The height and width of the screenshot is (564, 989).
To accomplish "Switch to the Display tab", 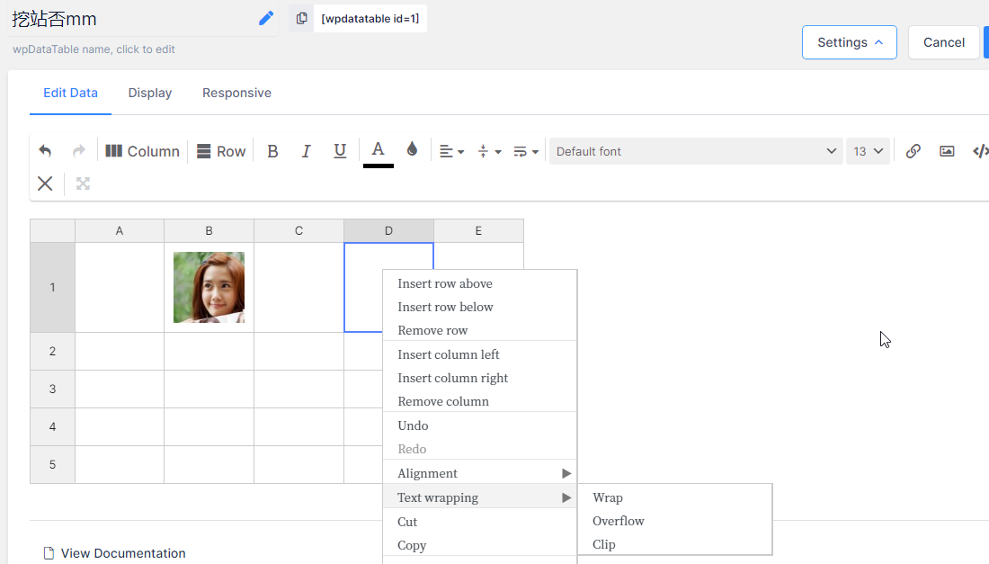I will pos(150,93).
